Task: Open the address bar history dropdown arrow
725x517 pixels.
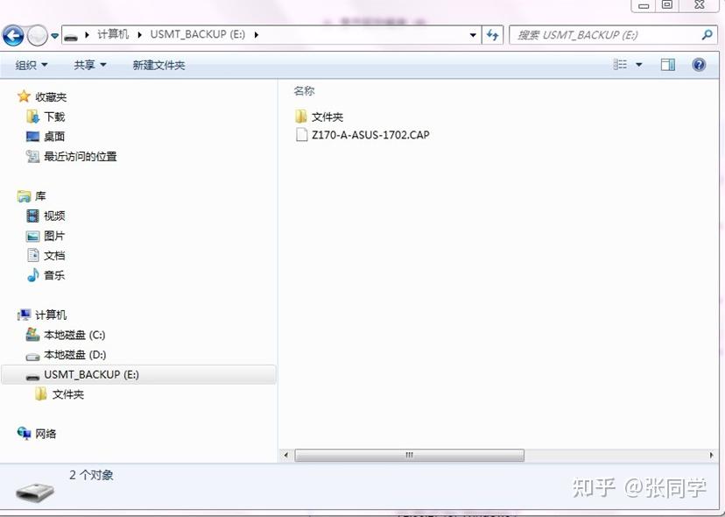Action: click(x=473, y=35)
